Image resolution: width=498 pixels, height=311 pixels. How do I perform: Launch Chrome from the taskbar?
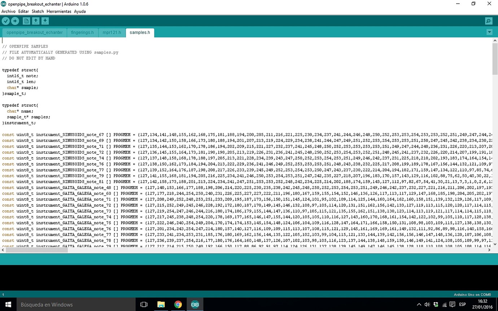178,305
